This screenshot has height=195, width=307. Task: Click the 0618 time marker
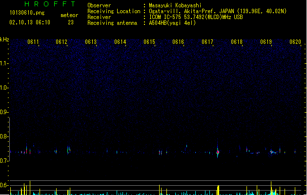point(237,42)
